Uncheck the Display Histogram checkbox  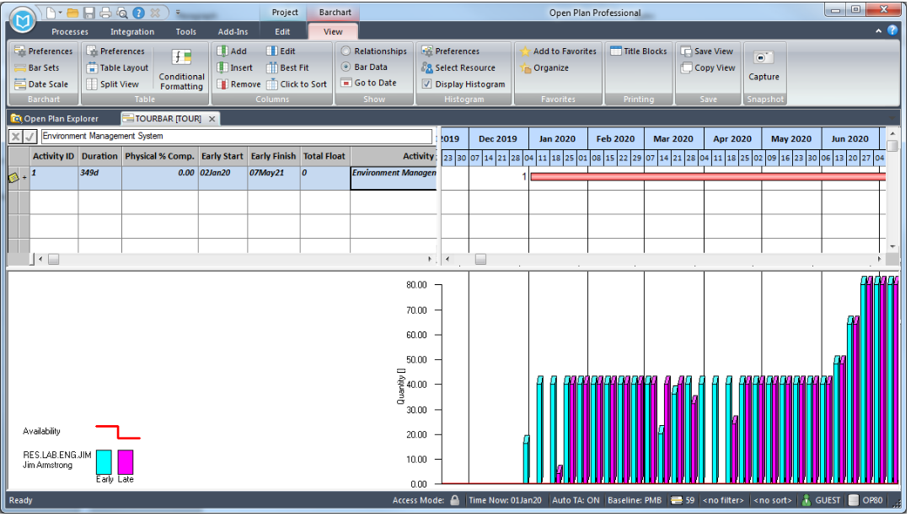(426, 84)
